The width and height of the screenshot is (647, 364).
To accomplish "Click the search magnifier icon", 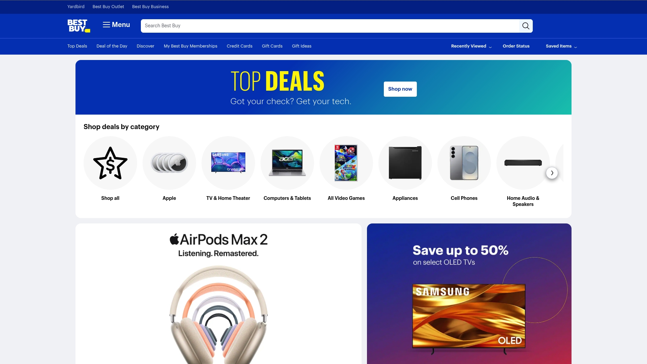I will pos(526,26).
